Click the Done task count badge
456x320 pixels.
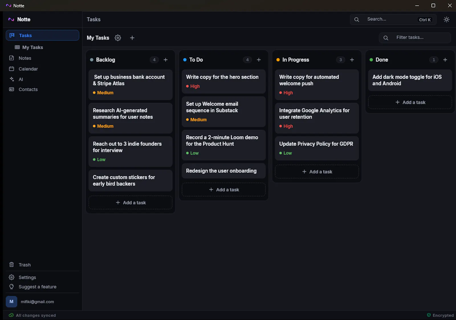[434, 60]
